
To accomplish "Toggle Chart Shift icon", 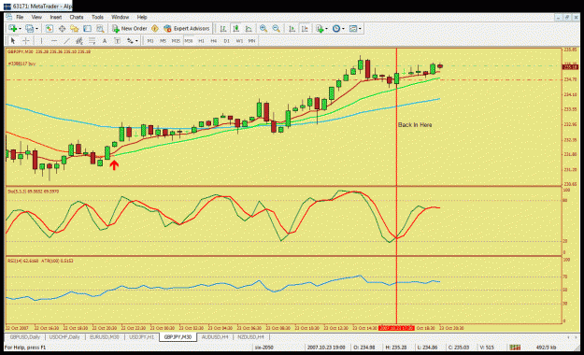I will tap(305, 29).
